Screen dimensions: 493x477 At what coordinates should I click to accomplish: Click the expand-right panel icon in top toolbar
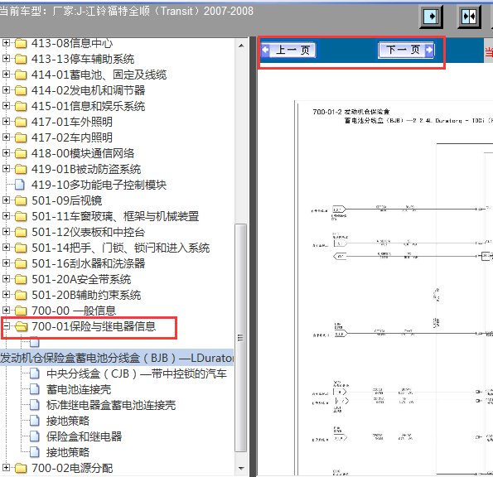click(432, 17)
